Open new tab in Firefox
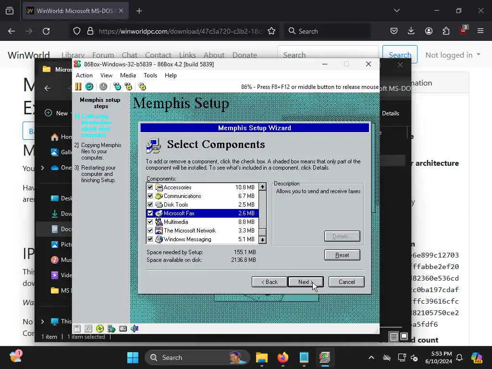 [139, 11]
